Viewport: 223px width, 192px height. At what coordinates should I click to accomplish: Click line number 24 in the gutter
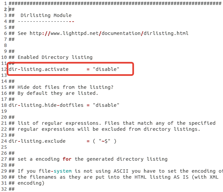coord(4,141)
